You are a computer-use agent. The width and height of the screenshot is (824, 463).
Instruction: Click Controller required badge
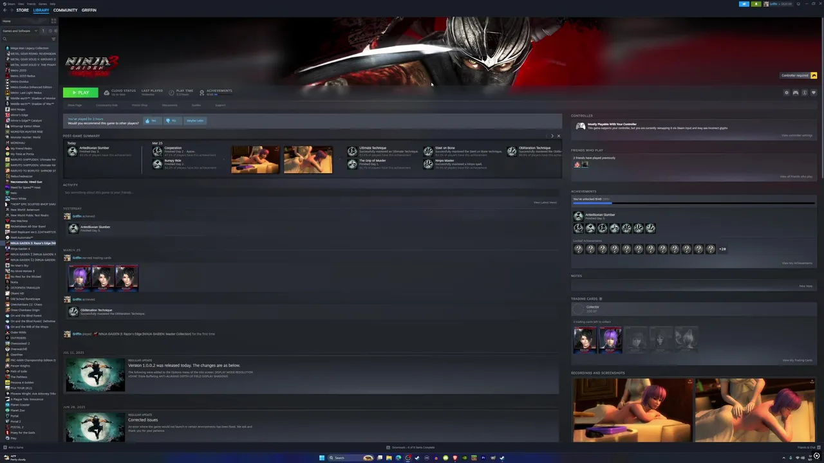799,75
